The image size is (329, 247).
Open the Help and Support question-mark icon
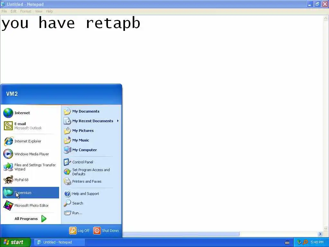tap(67, 193)
